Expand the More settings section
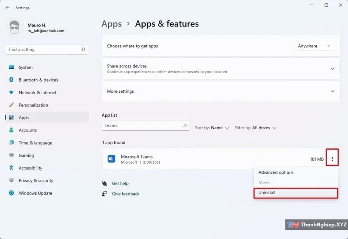Screen dimensions: 348x239 pos(332,91)
